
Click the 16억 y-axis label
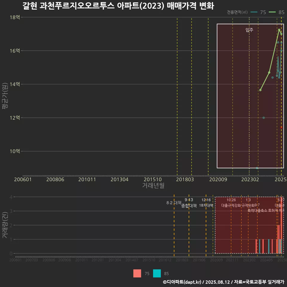pyautogui.click(x=15, y=51)
